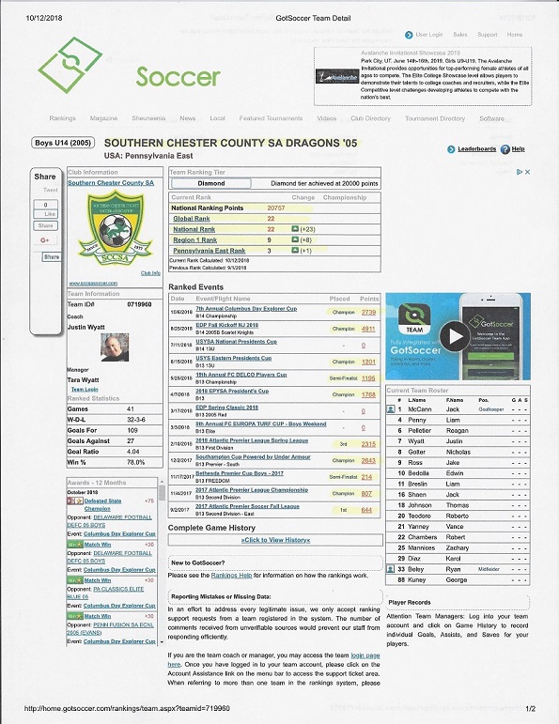Select roster row for Yanney Vance
This screenshot has width=559, height=724.
(458, 527)
